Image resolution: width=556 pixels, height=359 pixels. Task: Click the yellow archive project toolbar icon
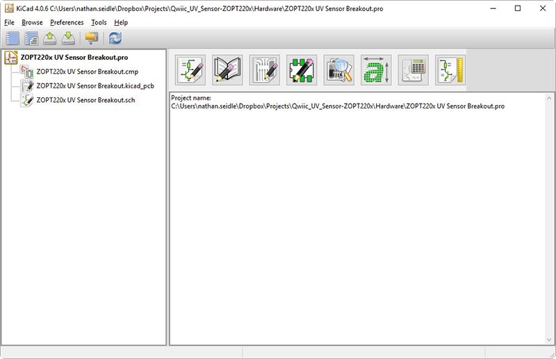(x=91, y=38)
